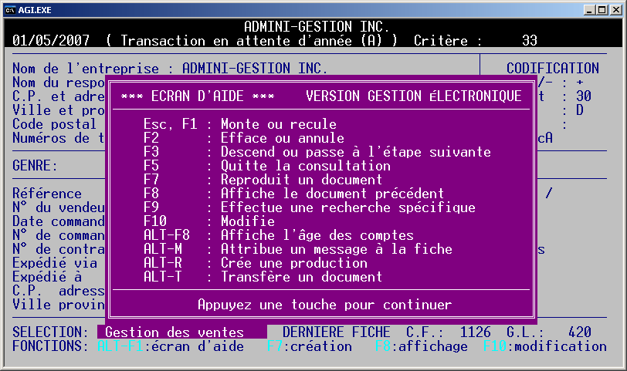Click the ECRAN D'AIDE help title

[198, 96]
